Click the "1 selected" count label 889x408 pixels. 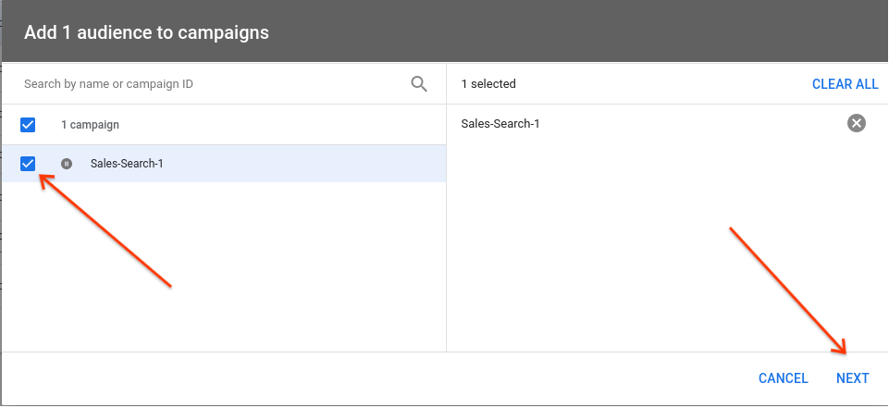(x=488, y=84)
